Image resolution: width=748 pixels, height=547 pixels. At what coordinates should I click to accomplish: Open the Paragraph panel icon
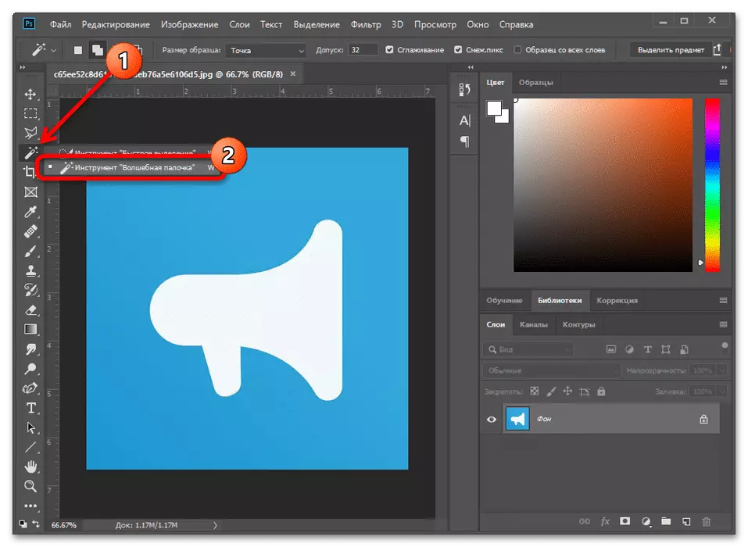464,141
